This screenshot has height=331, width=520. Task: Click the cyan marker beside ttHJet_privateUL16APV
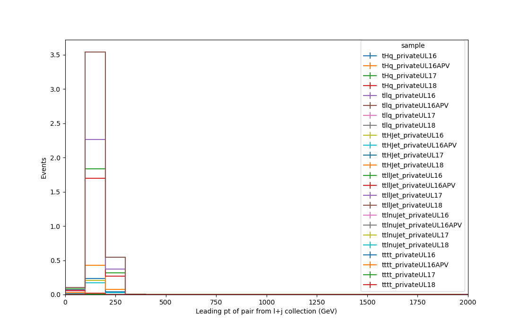370,146
